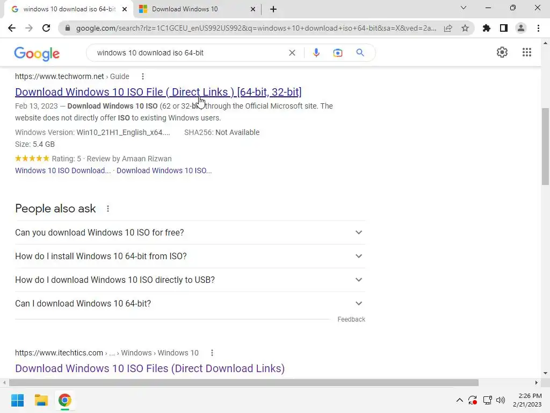Search by image with camera icon
Image resolution: width=550 pixels, height=413 pixels.
[x=338, y=53]
